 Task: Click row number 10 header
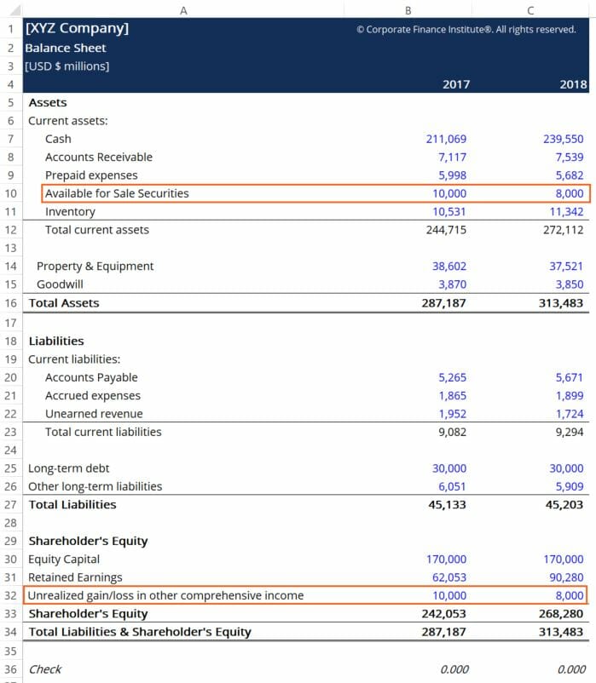(x=11, y=193)
